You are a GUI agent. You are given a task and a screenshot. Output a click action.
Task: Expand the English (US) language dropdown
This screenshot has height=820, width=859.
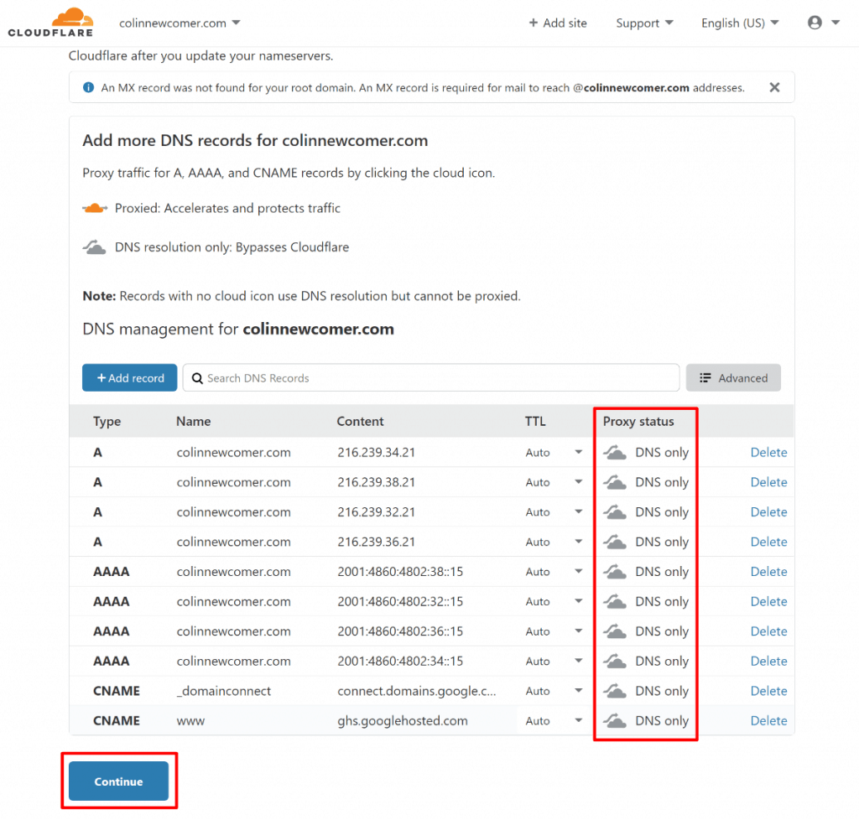coord(739,23)
